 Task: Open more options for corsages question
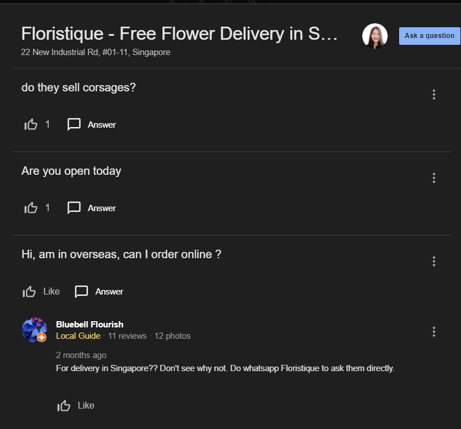click(434, 95)
